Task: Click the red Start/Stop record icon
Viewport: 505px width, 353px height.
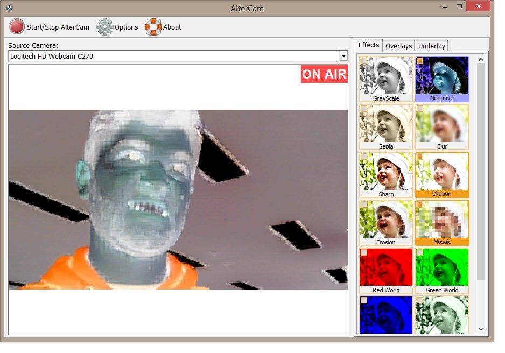Action: click(x=17, y=27)
